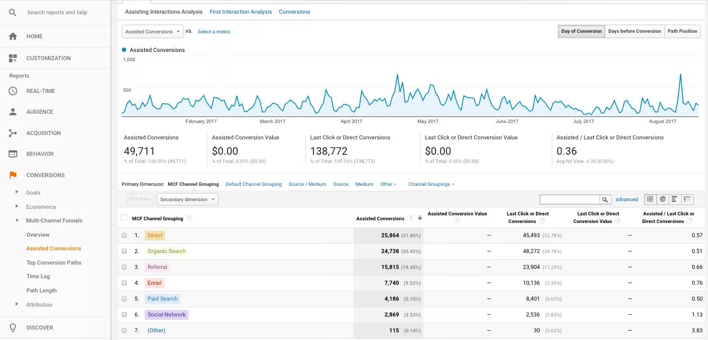
Task: Click help icon beside MCF Channel Grouping header
Action: [x=189, y=218]
